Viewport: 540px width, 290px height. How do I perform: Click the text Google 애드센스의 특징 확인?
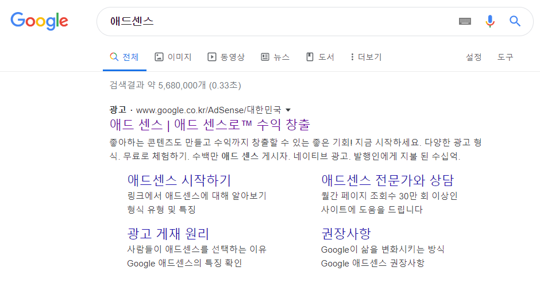click(184, 264)
